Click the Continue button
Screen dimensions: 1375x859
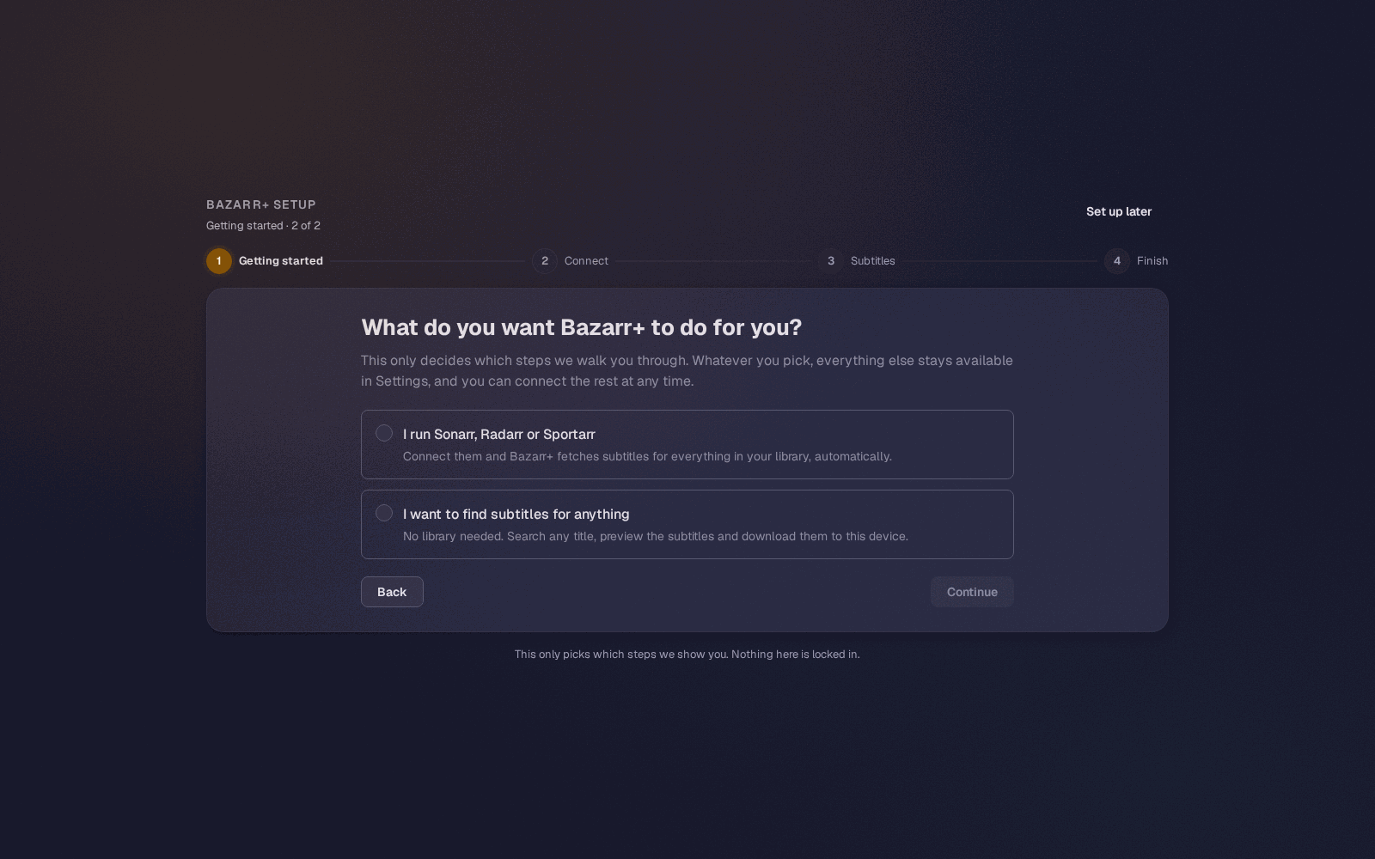coord(972,592)
